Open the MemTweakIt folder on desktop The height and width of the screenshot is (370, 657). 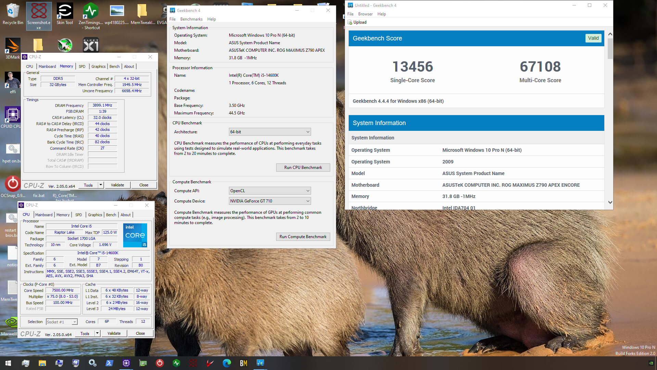(x=143, y=14)
